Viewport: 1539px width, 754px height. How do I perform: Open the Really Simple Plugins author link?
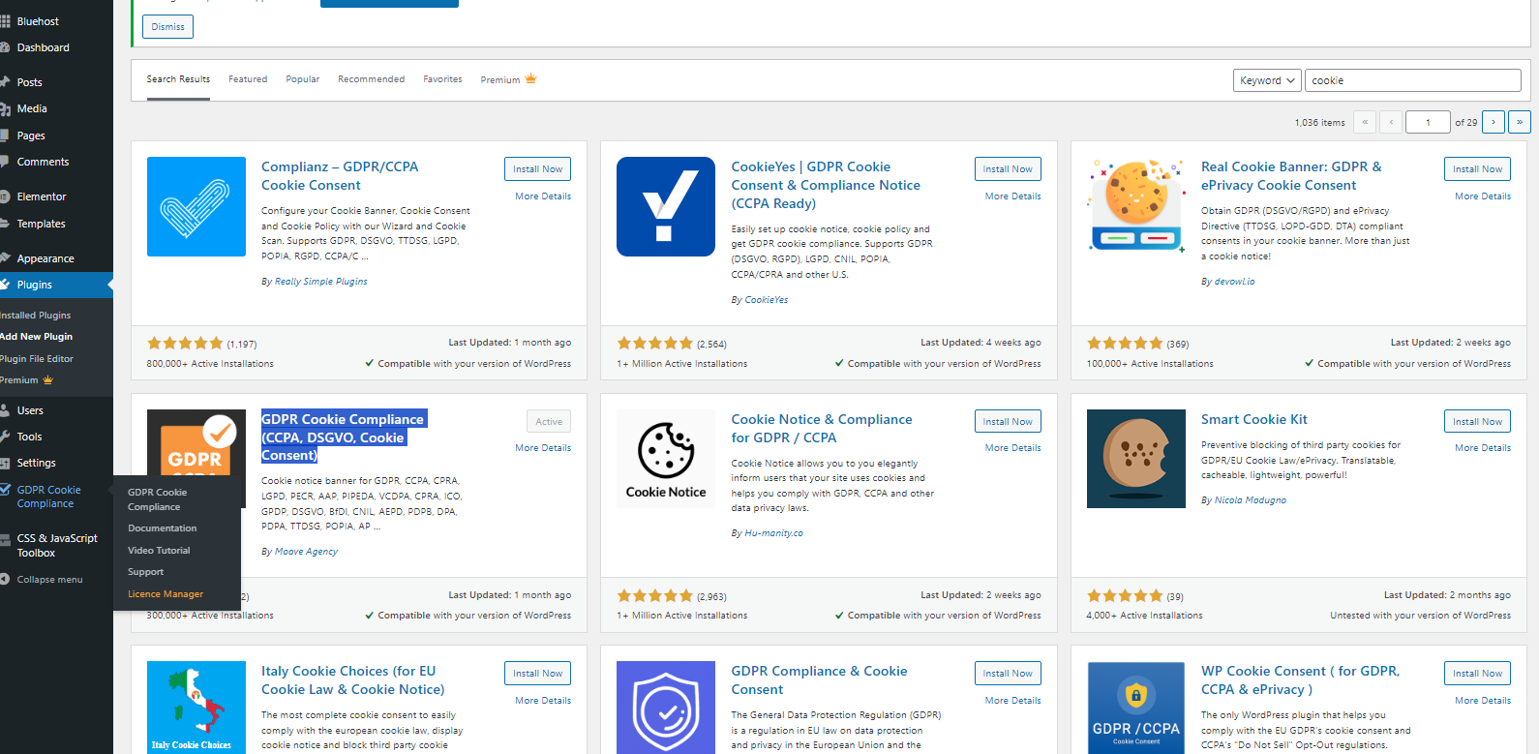(321, 282)
